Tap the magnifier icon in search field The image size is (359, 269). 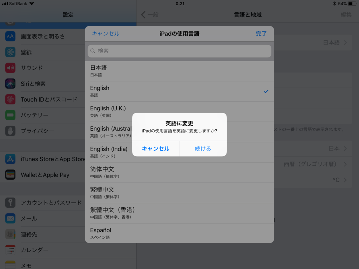pos(93,51)
